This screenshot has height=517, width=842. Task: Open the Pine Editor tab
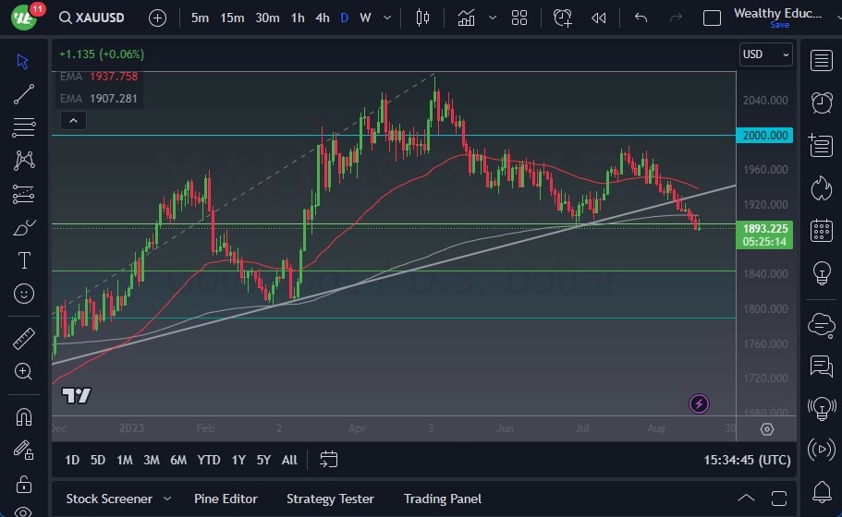tap(227, 499)
